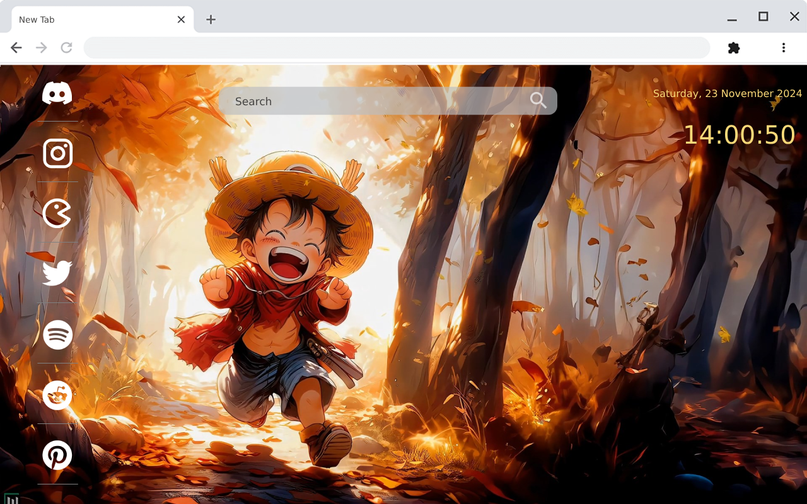Open the browser three-dot menu

[x=784, y=48]
